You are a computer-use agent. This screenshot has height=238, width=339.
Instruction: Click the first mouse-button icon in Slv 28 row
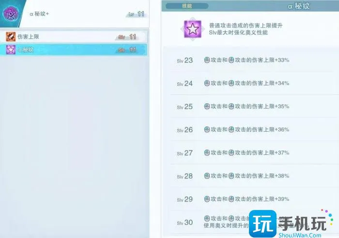207,176
